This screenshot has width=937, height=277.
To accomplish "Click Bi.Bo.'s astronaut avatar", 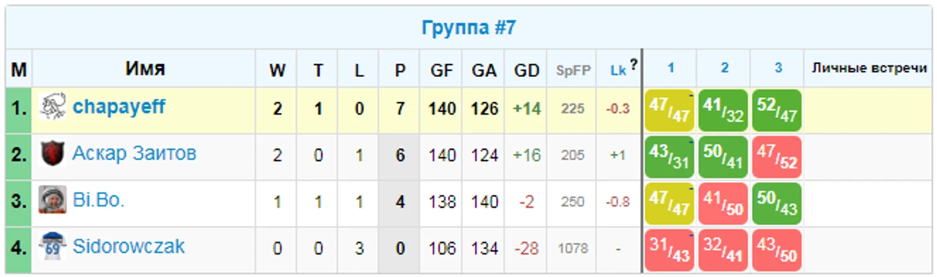I will coord(53,200).
